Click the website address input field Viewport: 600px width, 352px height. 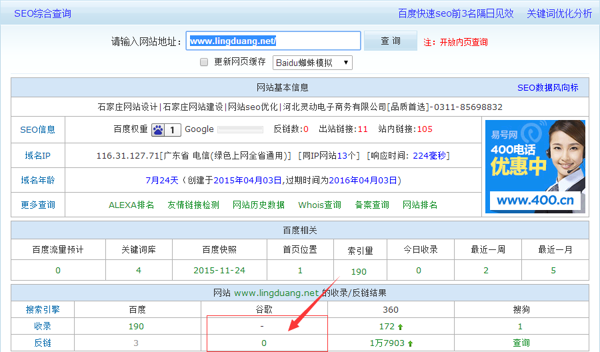click(x=273, y=41)
